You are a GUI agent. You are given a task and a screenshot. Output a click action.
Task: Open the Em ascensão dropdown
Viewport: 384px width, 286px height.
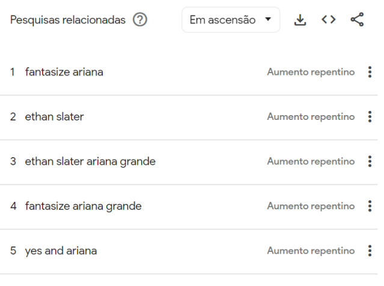point(231,20)
